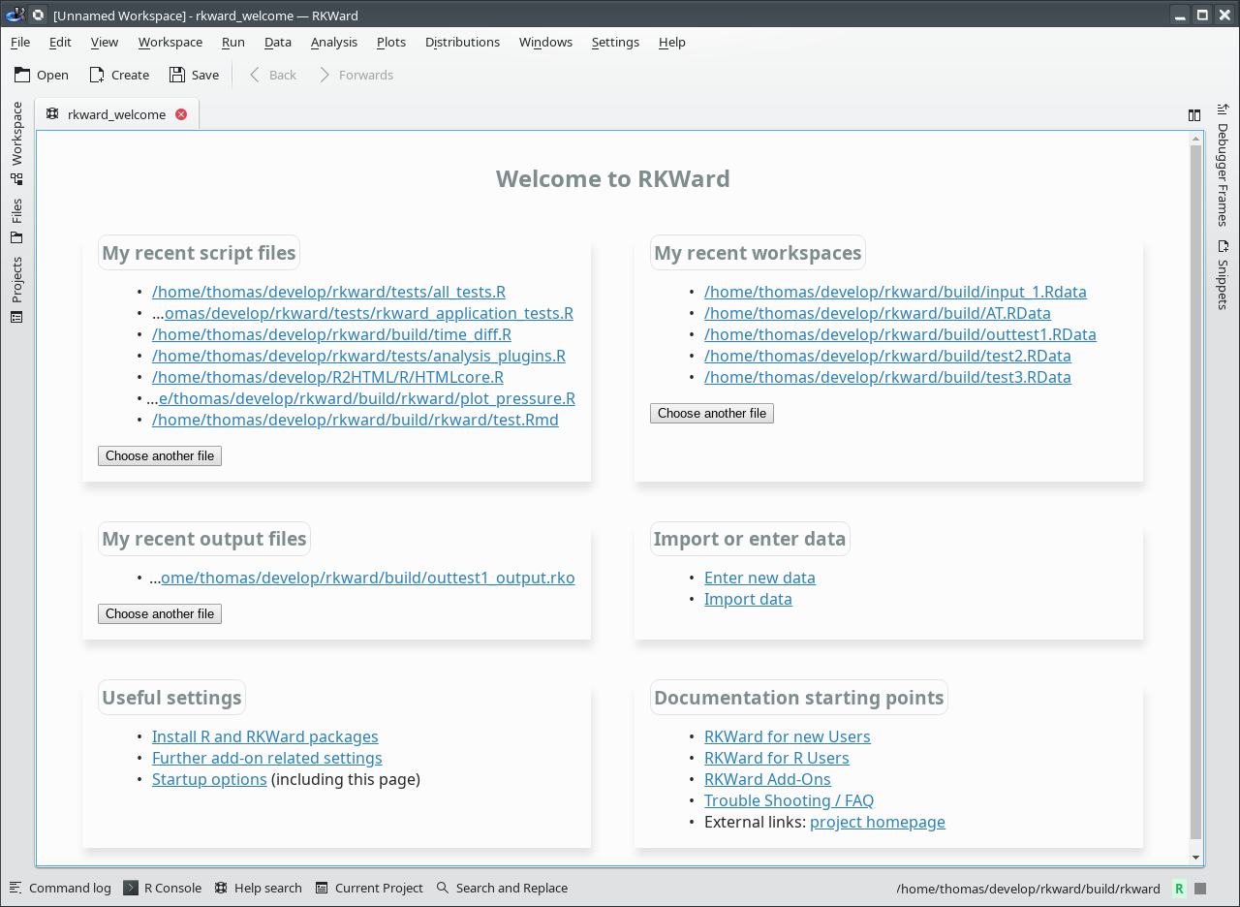Click Enter new data link
The height and width of the screenshot is (907, 1240).
click(x=759, y=578)
